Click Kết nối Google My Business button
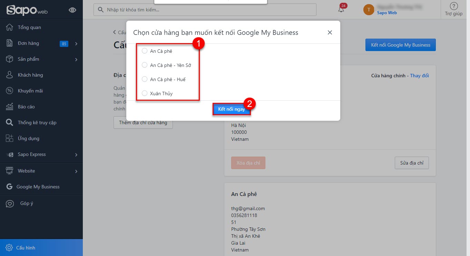This screenshot has width=470, height=256. pyautogui.click(x=401, y=45)
